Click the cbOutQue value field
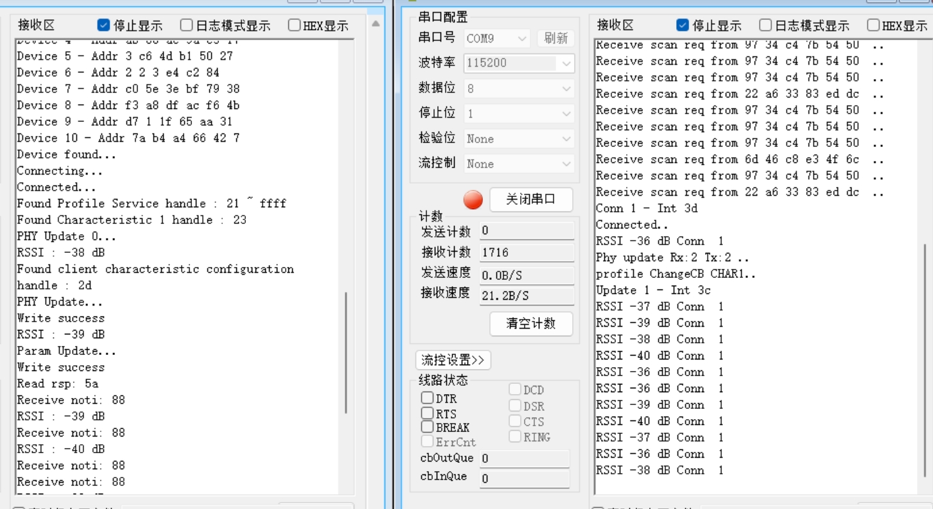This screenshot has height=509, width=933. pyautogui.click(x=524, y=458)
